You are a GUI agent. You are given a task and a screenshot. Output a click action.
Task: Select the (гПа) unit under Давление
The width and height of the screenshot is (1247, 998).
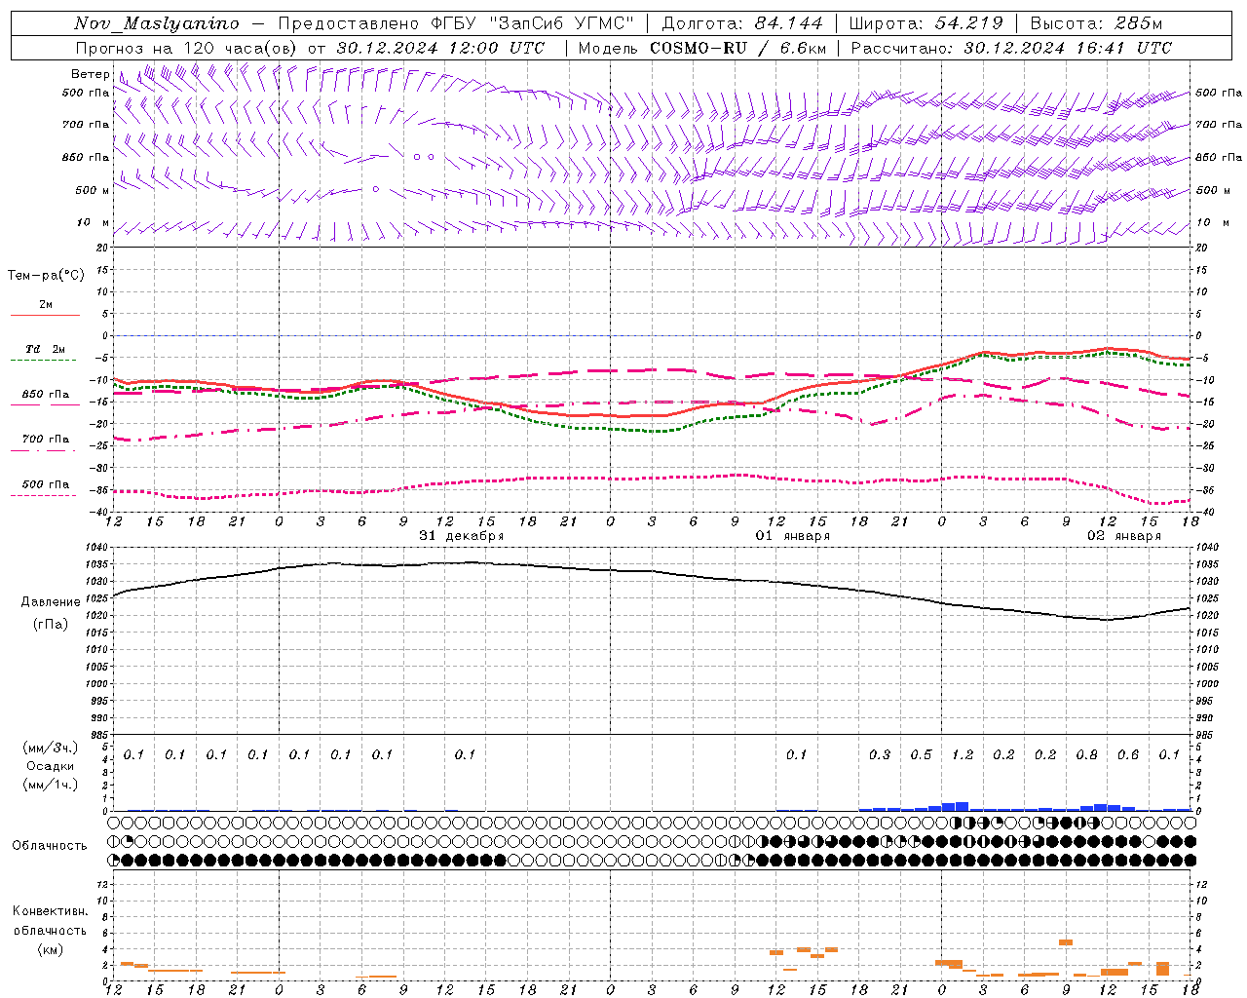click(51, 625)
